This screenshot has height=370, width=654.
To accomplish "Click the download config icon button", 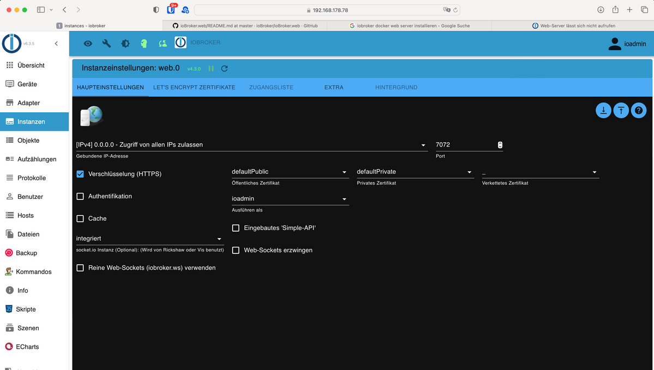I will pyautogui.click(x=603, y=110).
